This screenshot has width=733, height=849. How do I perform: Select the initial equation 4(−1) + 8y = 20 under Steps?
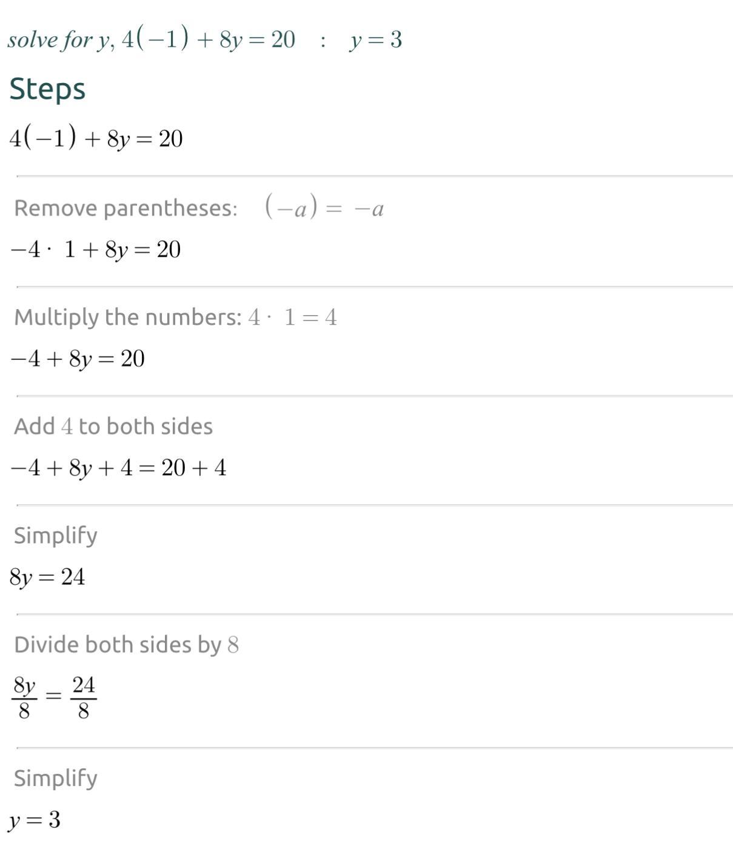(x=96, y=139)
